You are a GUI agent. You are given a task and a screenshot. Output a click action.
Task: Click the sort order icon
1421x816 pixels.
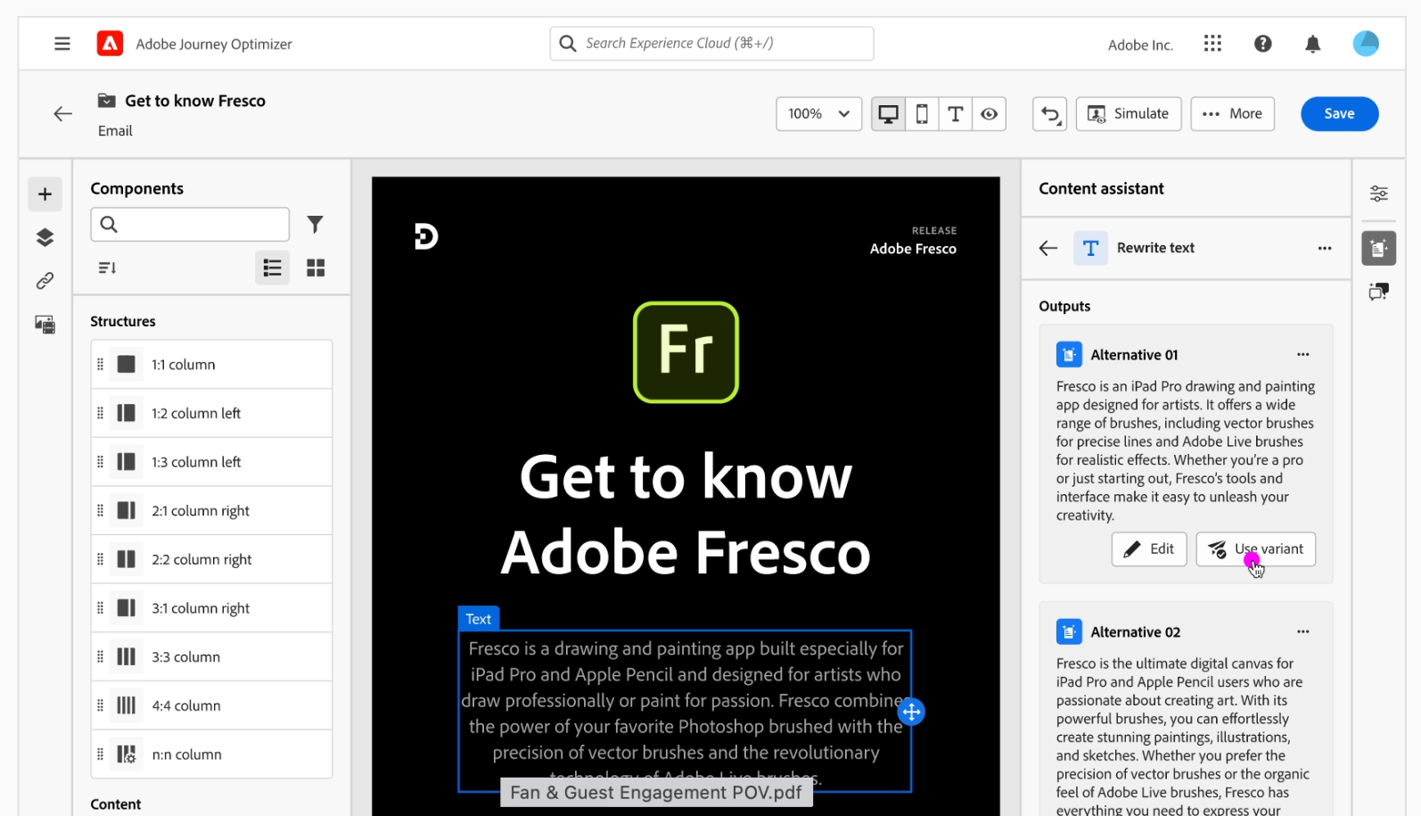(107, 268)
